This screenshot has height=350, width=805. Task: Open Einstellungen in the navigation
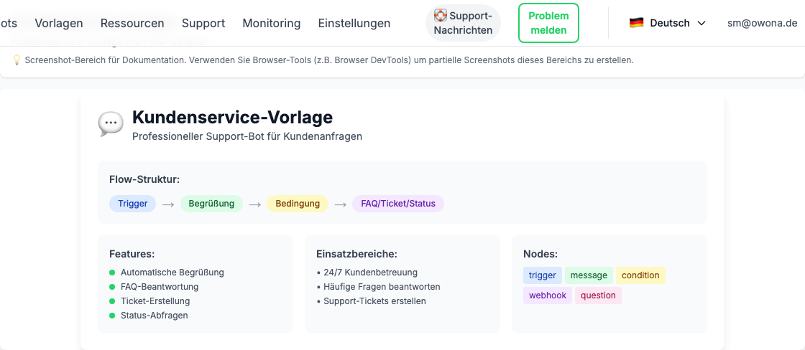354,23
